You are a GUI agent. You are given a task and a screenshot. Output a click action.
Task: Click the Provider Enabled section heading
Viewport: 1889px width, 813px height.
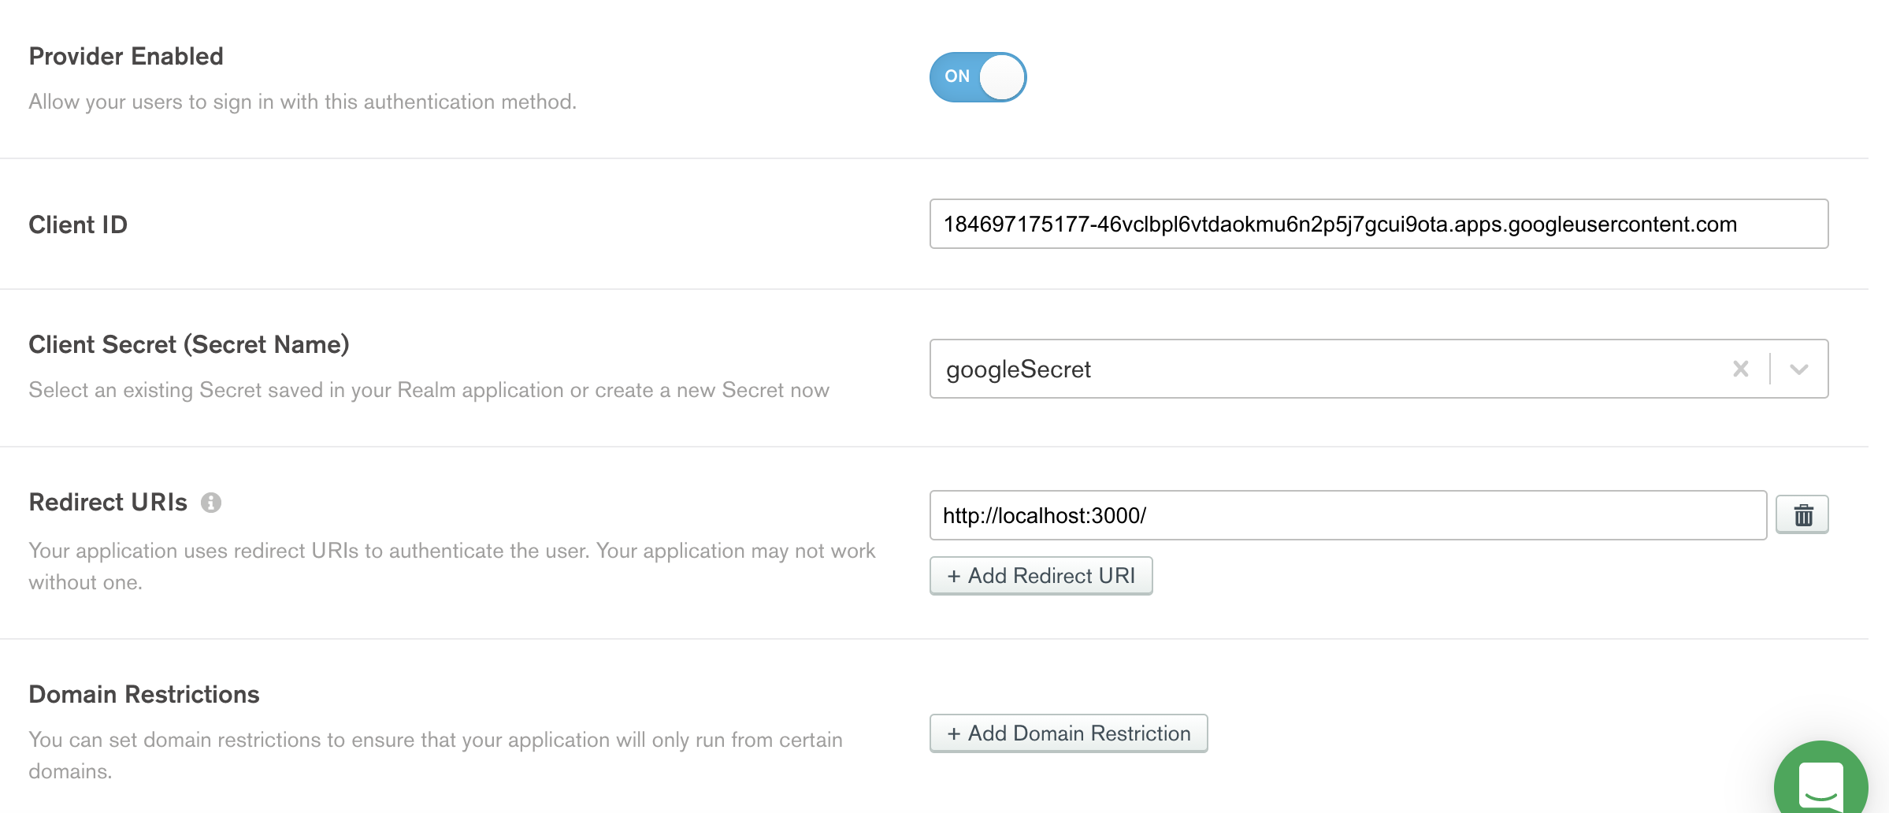tap(125, 55)
